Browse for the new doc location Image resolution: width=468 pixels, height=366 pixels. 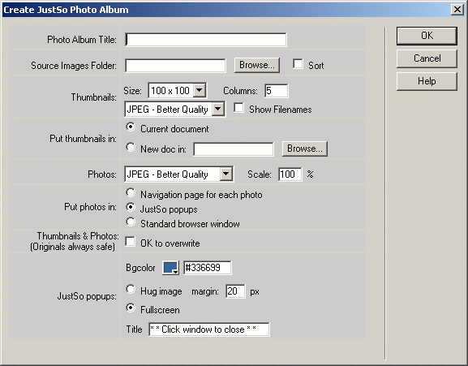(305, 149)
